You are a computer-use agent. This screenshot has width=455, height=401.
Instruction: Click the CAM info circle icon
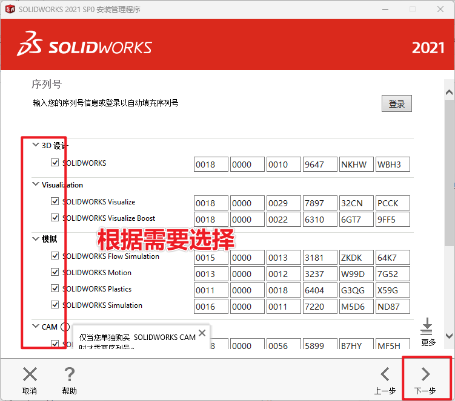coord(65,327)
